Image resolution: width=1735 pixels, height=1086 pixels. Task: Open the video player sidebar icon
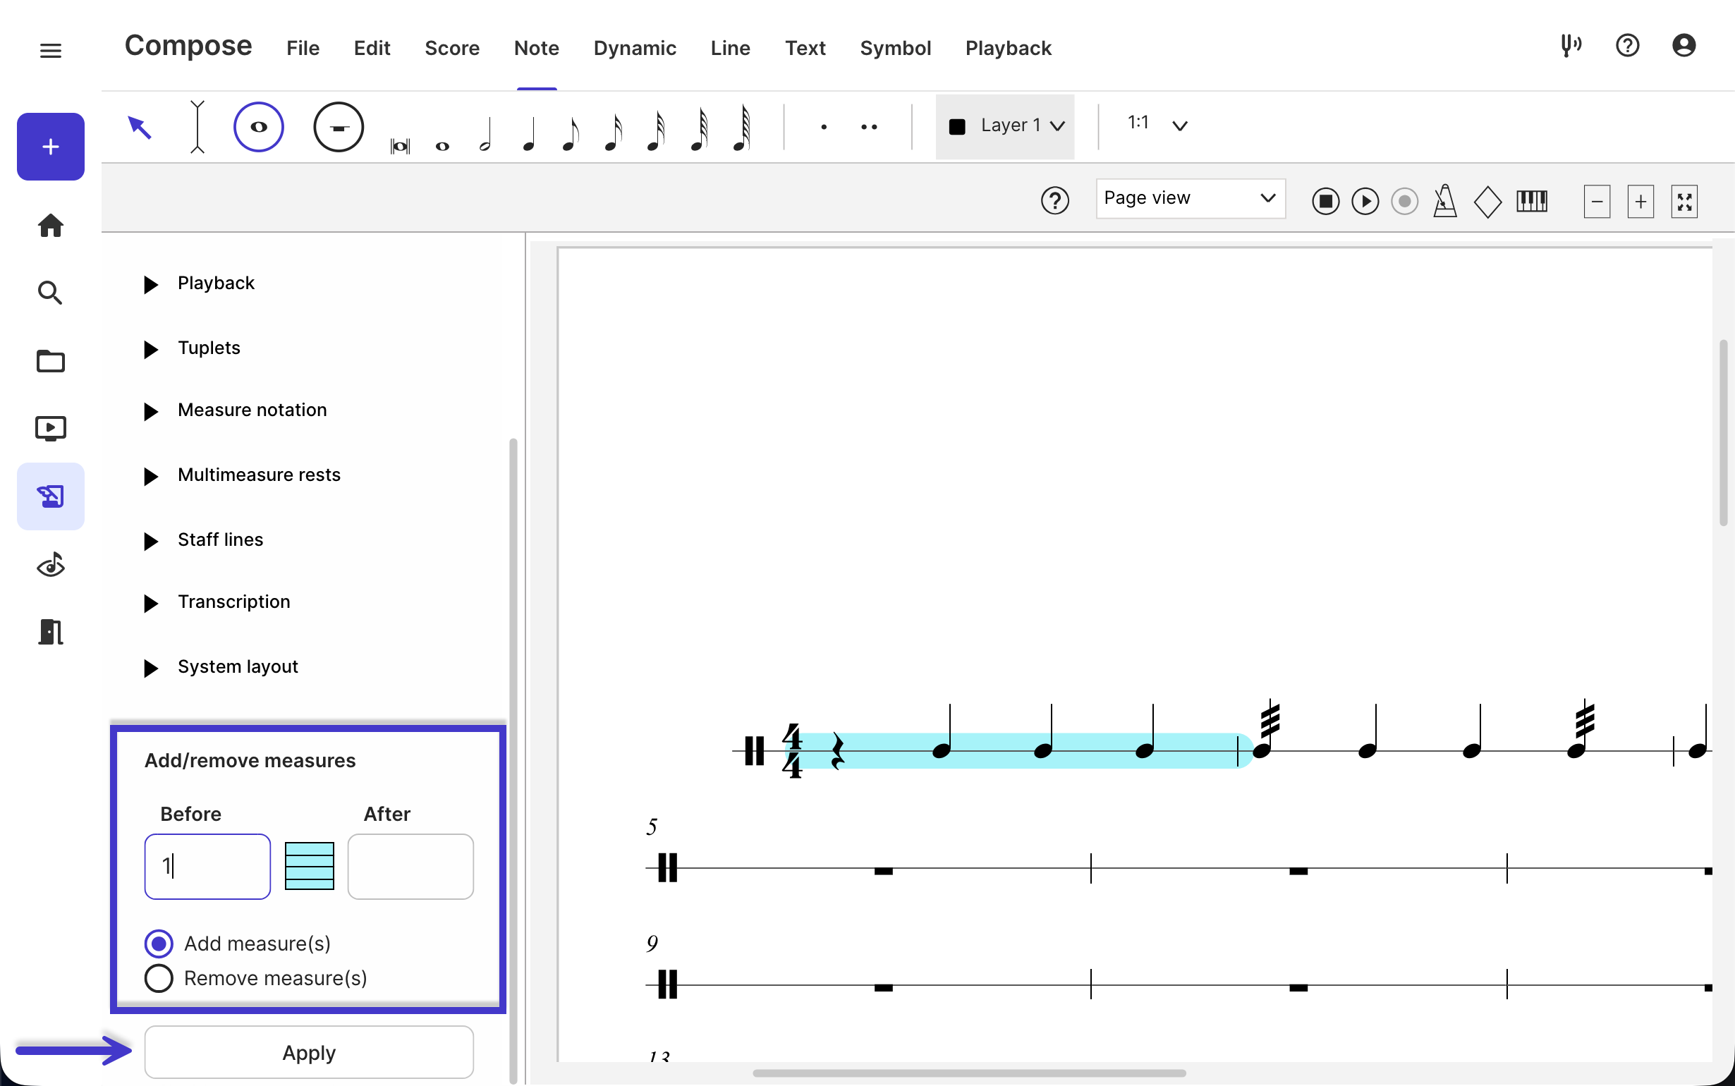point(50,429)
